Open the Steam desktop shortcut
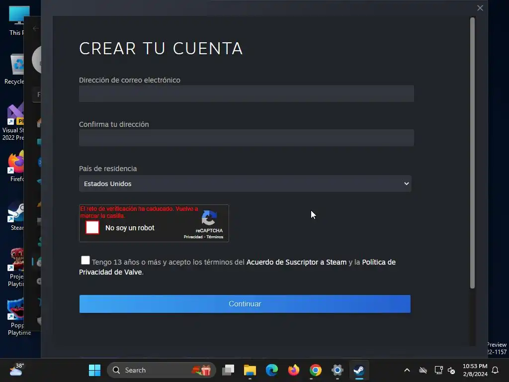 (16, 215)
